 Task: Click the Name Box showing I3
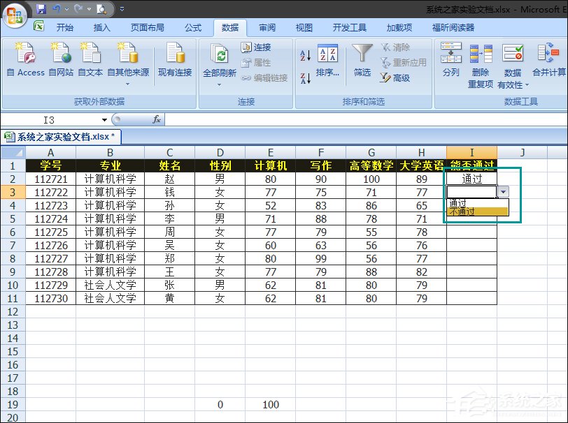tap(50, 119)
